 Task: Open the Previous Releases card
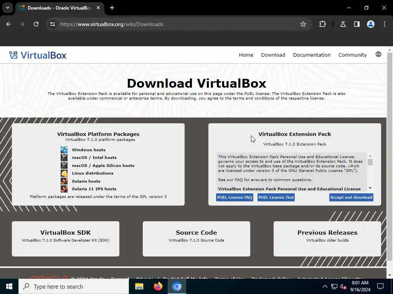[327, 239]
